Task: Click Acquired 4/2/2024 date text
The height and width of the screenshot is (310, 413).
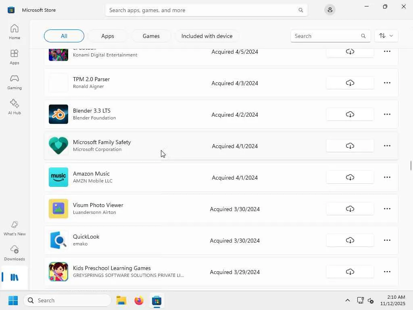Action: pos(235,115)
